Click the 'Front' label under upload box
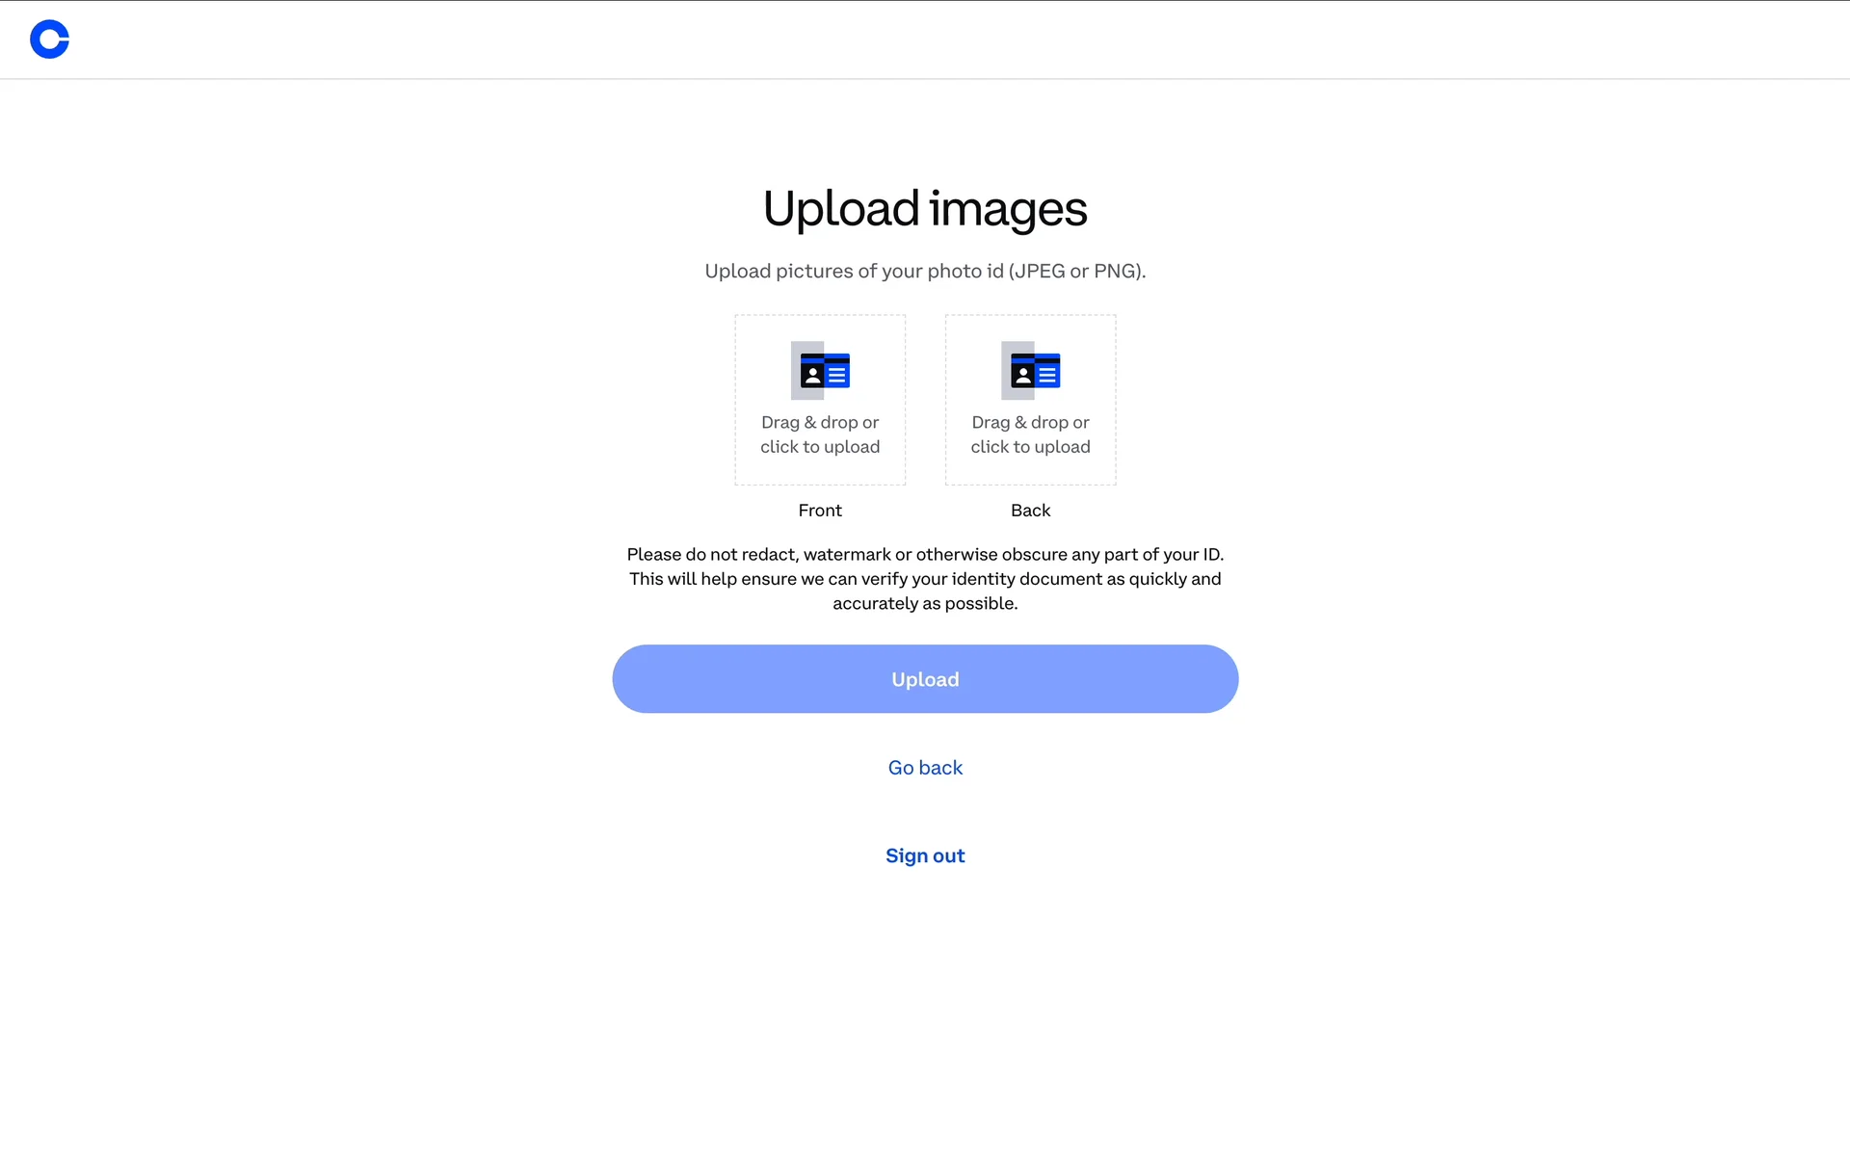The image size is (1850, 1156). click(820, 511)
